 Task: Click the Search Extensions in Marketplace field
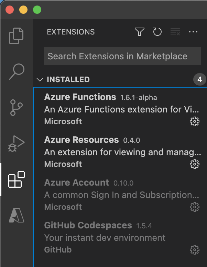coord(122,56)
